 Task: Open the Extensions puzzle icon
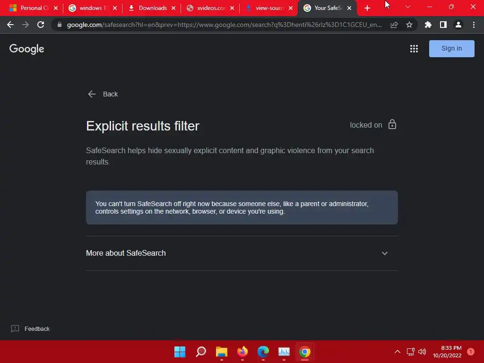point(428,25)
